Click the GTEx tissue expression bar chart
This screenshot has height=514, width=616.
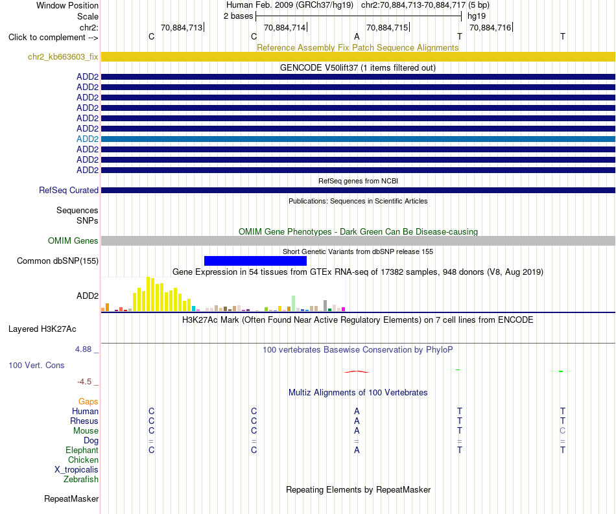coord(224,294)
